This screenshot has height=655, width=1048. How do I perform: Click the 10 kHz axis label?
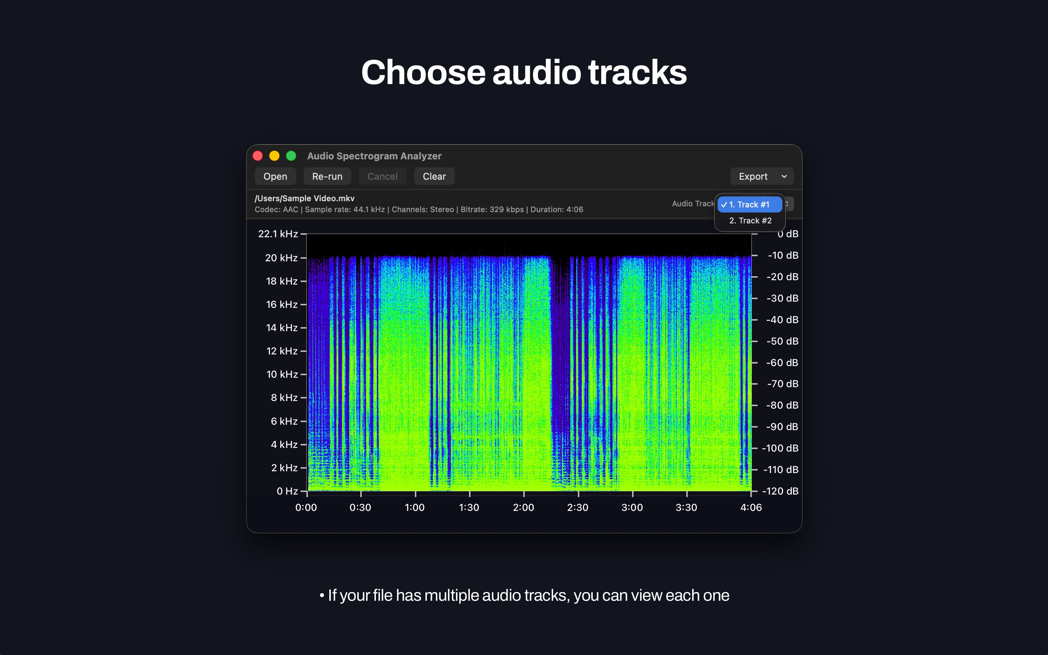click(282, 374)
